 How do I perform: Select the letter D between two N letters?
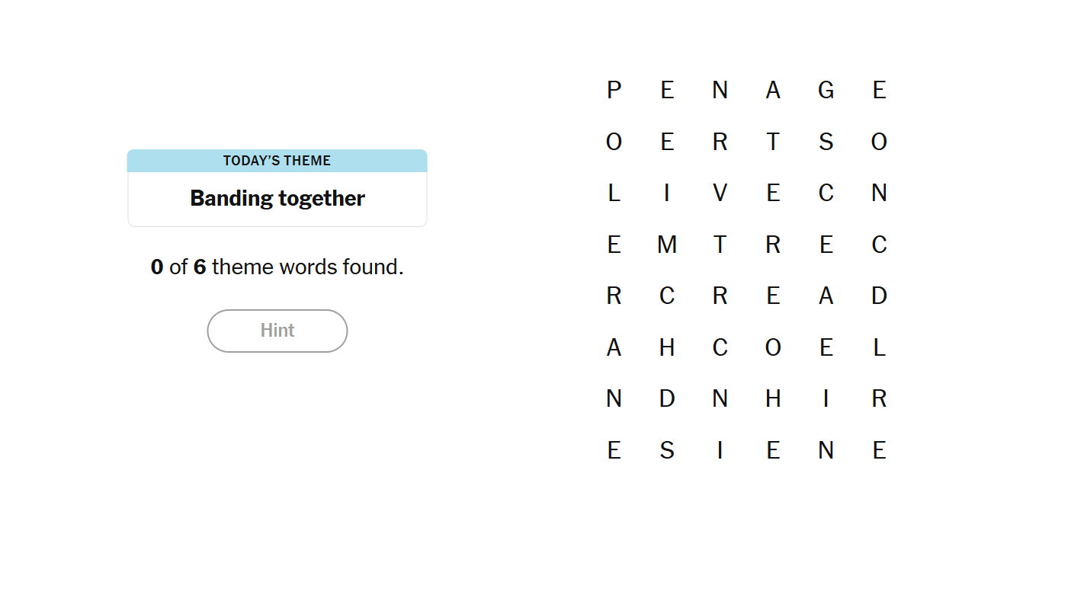667,398
